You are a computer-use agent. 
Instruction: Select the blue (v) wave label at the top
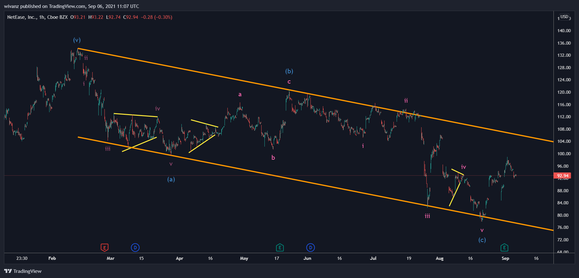77,40
